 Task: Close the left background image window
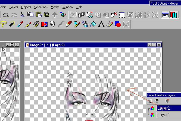[17, 44]
